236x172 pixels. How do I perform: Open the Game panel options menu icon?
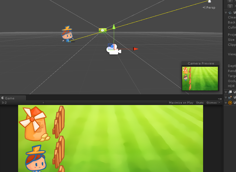click(x=220, y=99)
